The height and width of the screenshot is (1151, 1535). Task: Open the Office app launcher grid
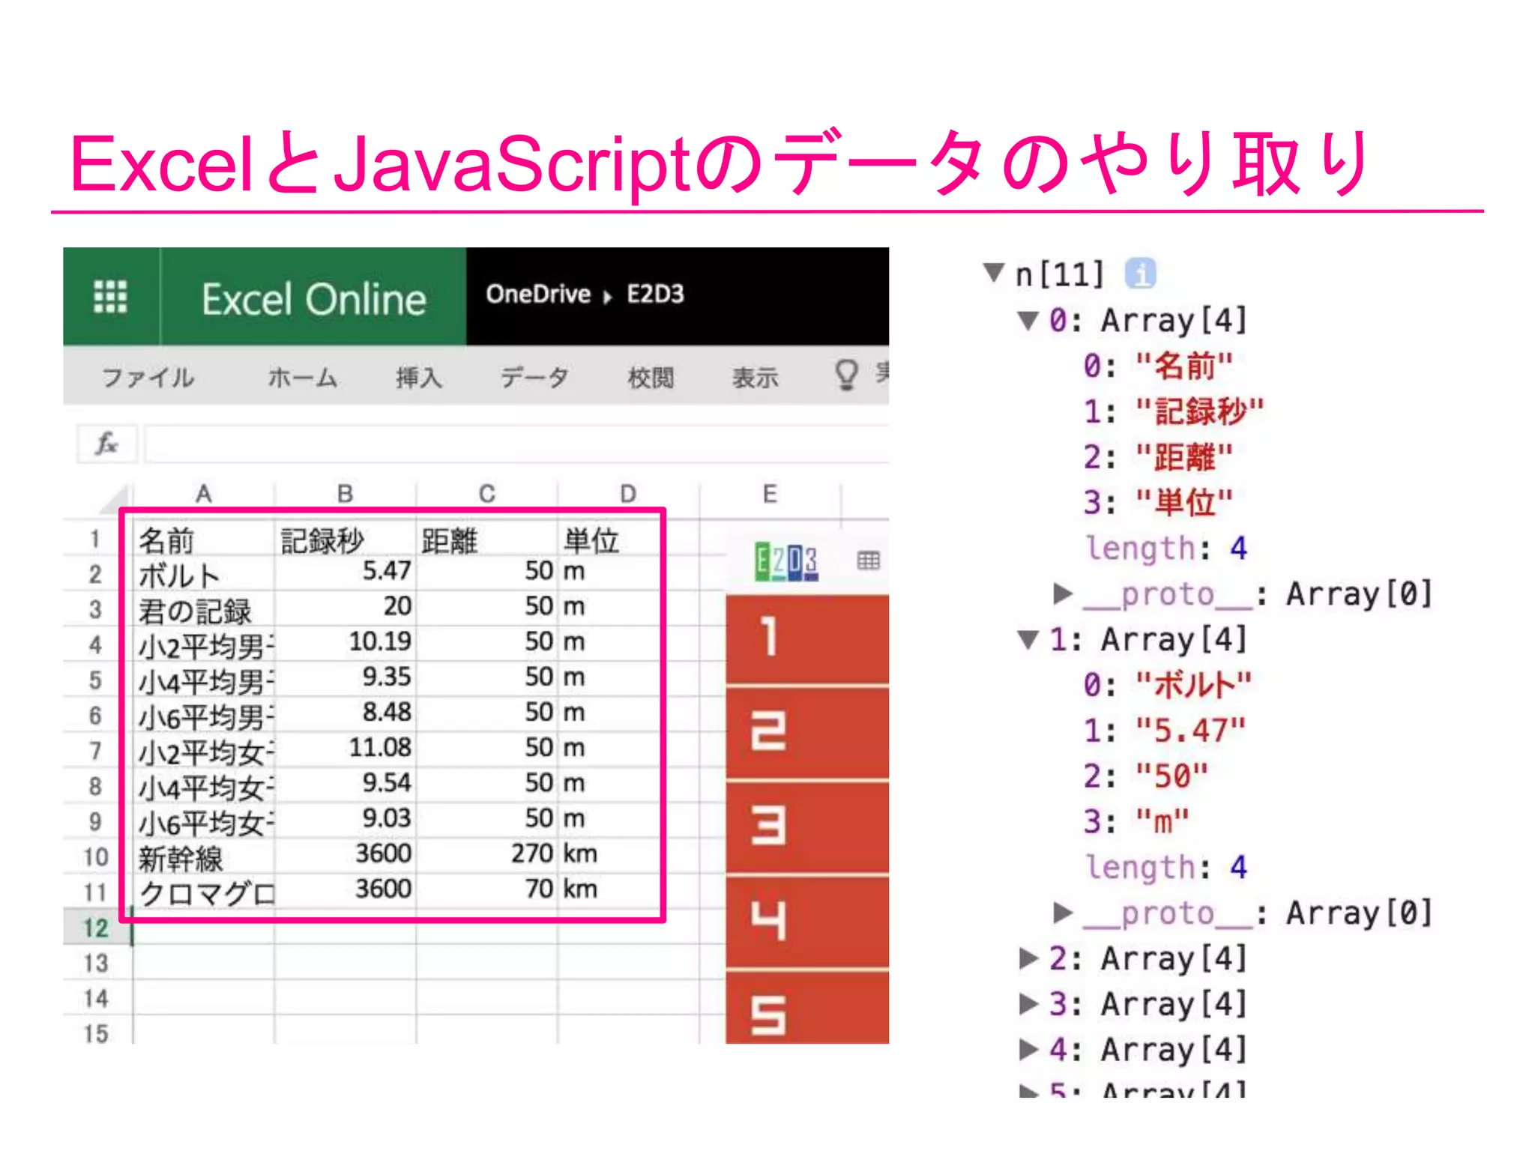click(110, 297)
